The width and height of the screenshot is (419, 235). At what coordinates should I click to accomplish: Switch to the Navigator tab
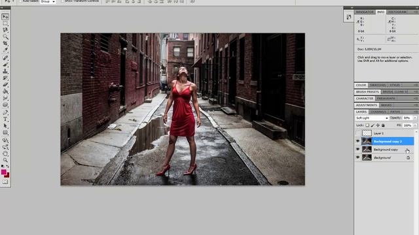coord(365,12)
